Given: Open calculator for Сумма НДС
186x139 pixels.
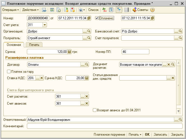Looking at the screenshot, I should click(x=87, y=78).
